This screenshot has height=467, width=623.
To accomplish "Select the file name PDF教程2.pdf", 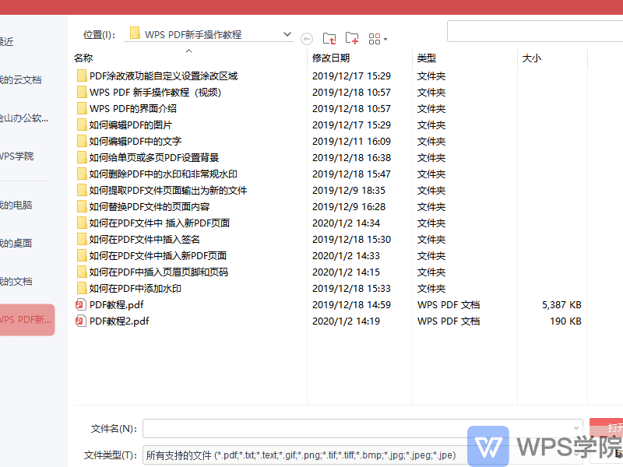I will coord(119,321).
